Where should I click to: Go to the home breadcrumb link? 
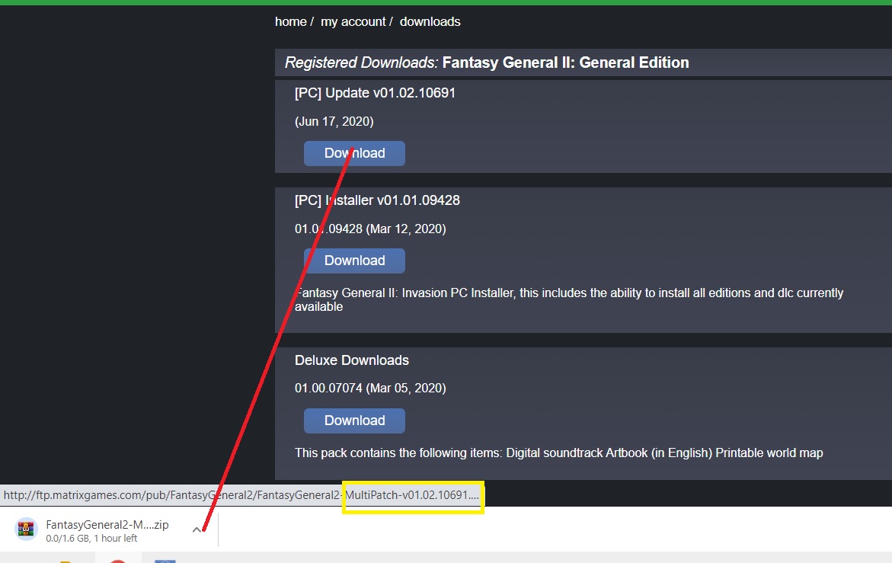pyautogui.click(x=291, y=21)
